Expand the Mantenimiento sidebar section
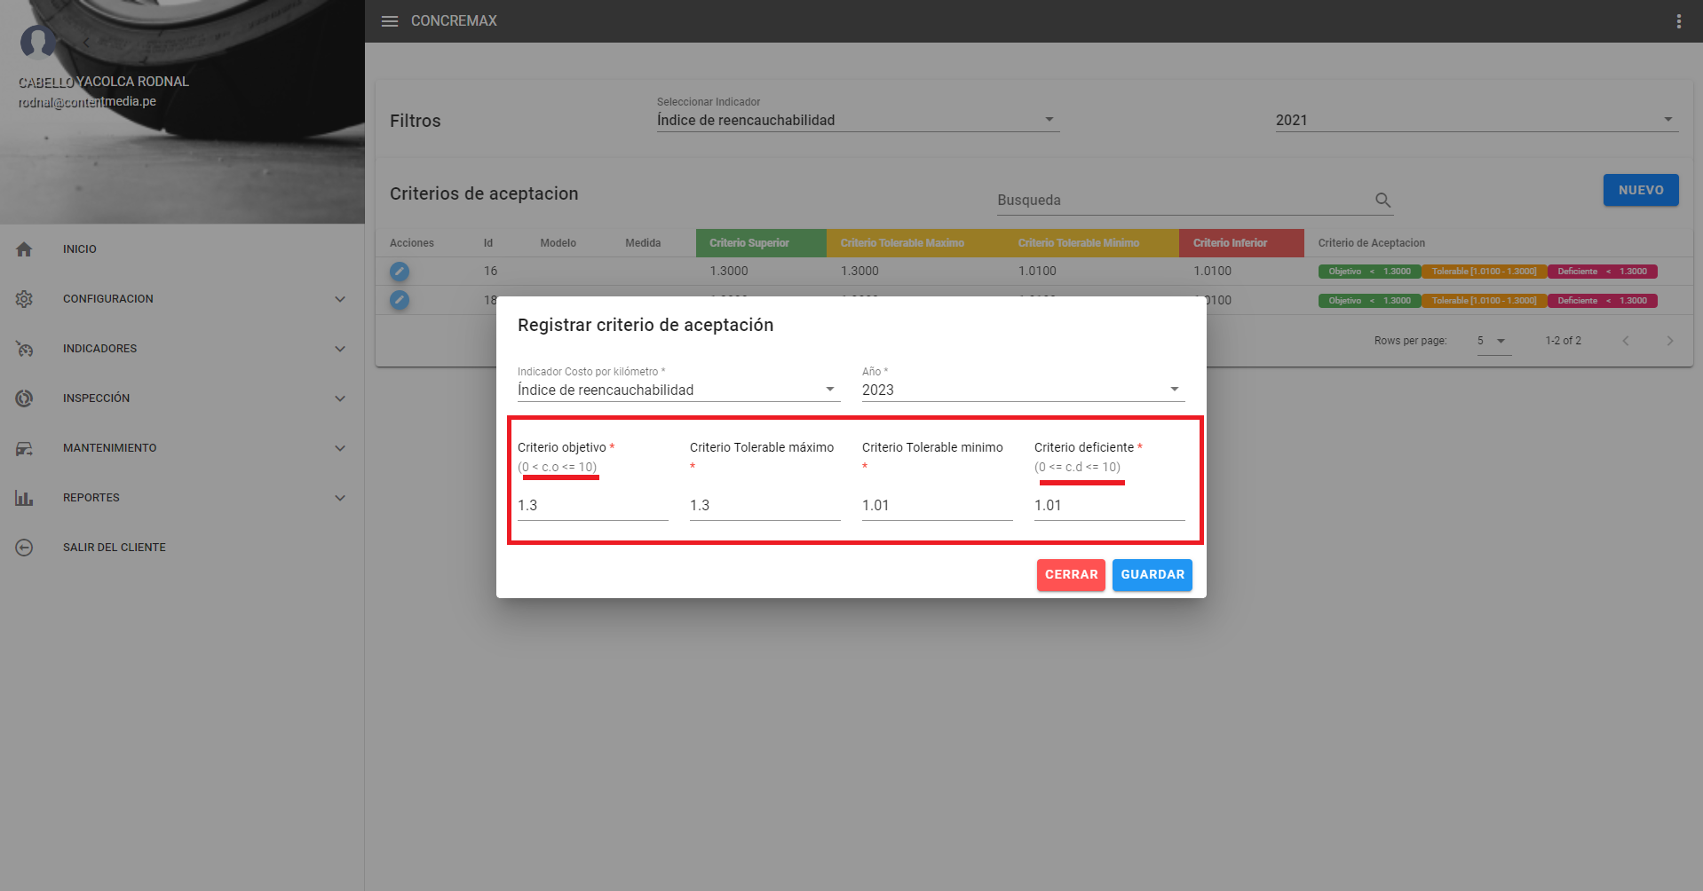 [339, 448]
